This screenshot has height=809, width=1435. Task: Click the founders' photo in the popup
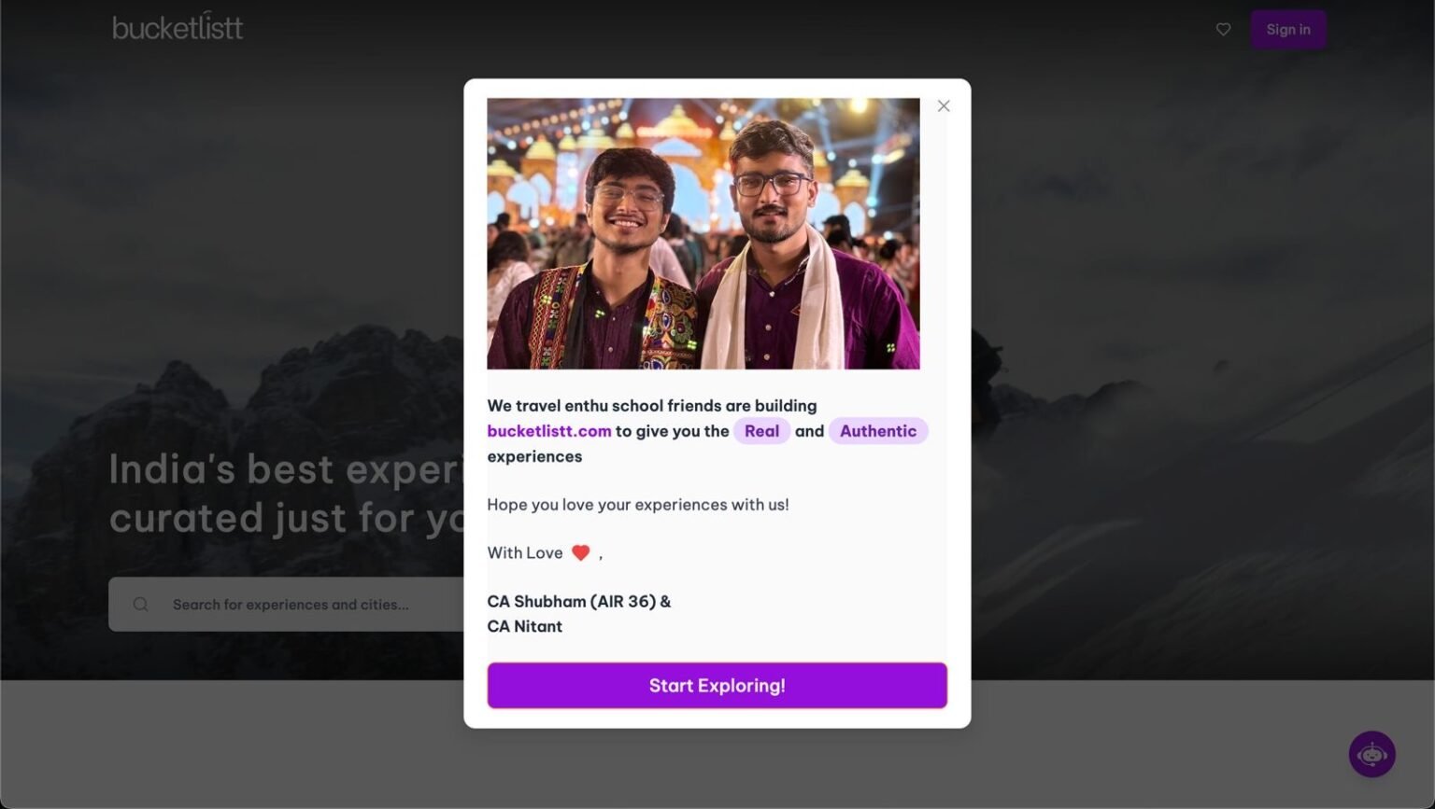703,233
